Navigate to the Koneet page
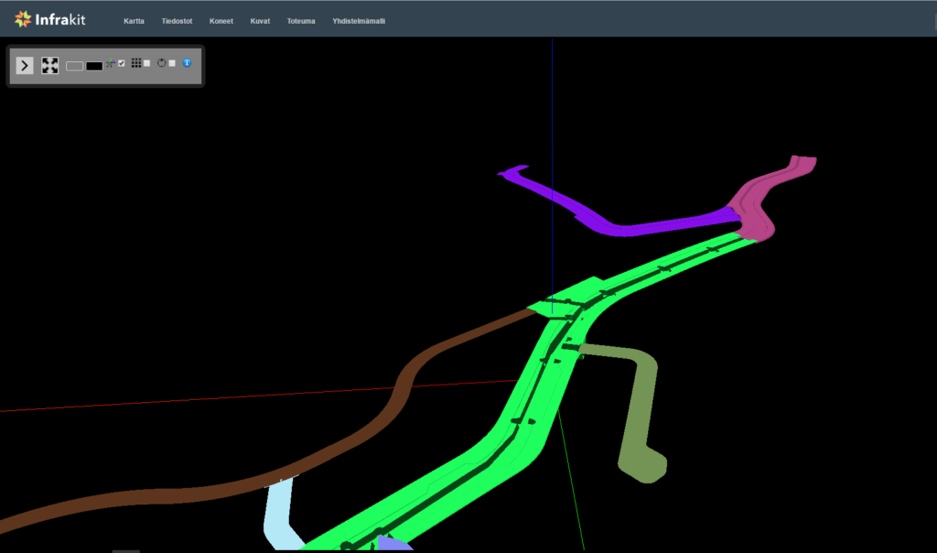Viewport: 937px width, 553px height. 221,20
